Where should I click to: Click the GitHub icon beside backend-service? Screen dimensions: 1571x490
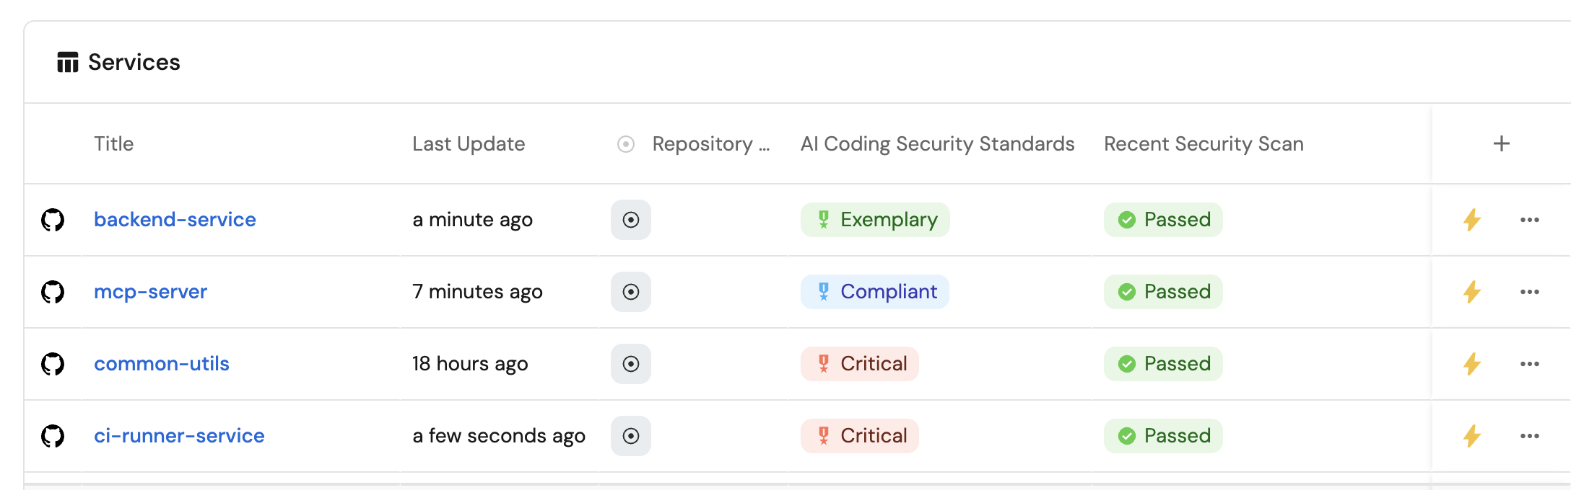(53, 220)
